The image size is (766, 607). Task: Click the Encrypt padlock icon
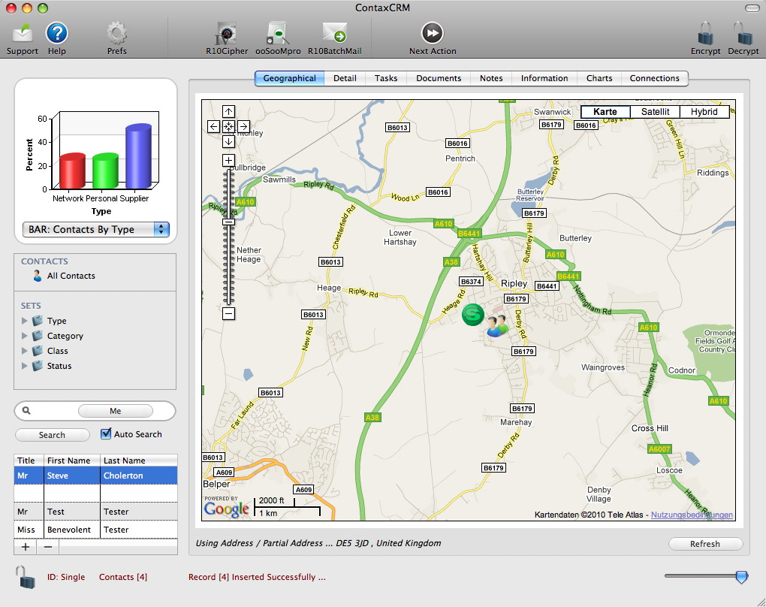click(x=705, y=33)
